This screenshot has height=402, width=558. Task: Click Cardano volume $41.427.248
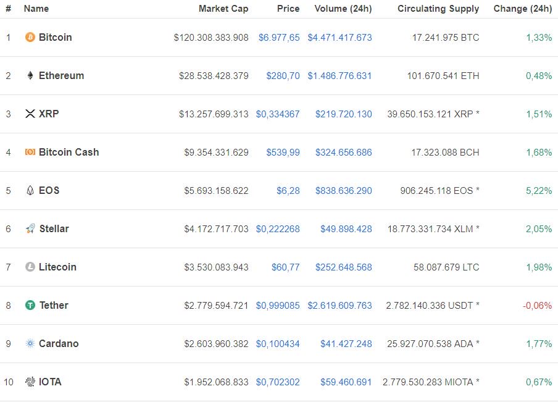(x=346, y=343)
